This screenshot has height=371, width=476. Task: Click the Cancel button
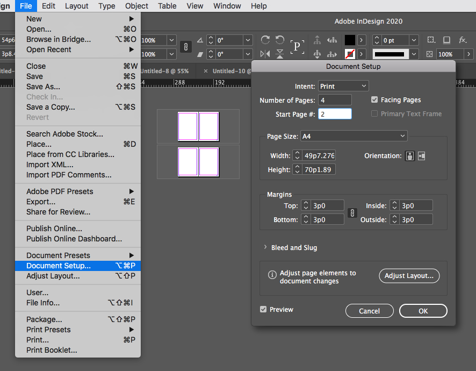pos(369,311)
